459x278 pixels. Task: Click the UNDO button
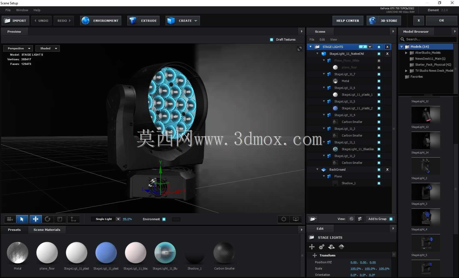[x=41, y=21]
